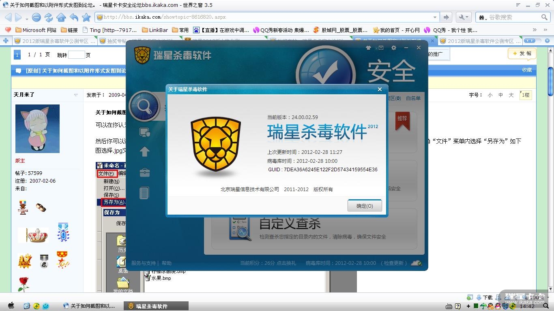Image resolution: width=554 pixels, height=311 pixels.
Task: Go to the browser Home page
Action: point(61,17)
